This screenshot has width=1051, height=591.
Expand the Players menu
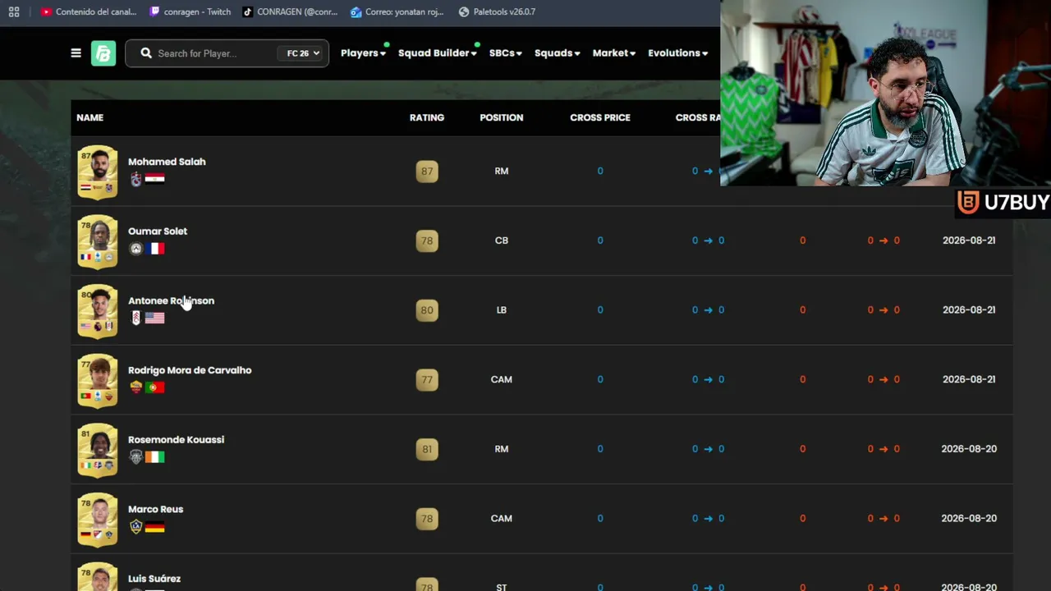click(x=363, y=53)
